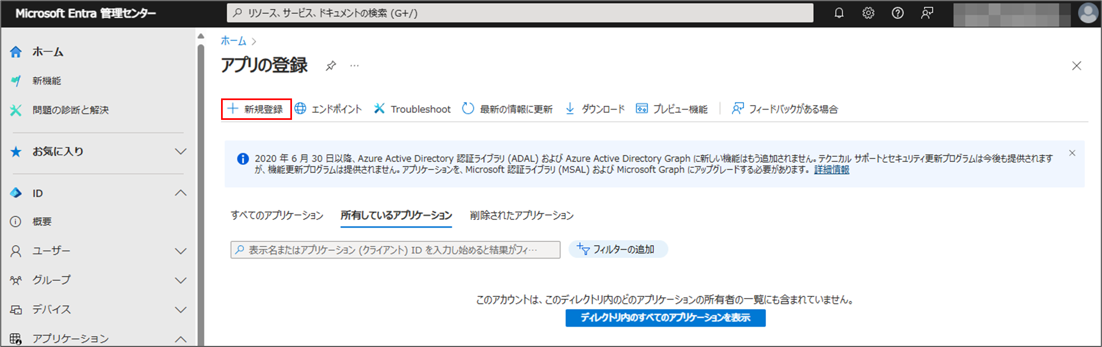Screen dimensions: 1102x347
Task: Collapse the ID section chevron
Action: pyautogui.click(x=180, y=193)
